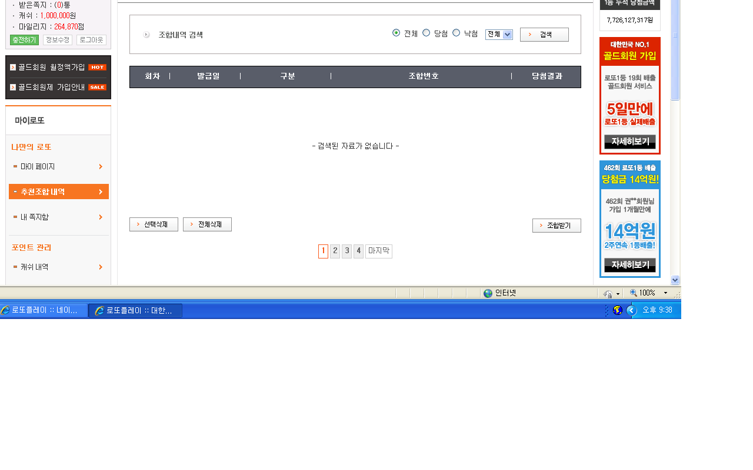Click the magnifier zoom icon in status bar
This screenshot has width=753, height=470.
tap(634, 293)
